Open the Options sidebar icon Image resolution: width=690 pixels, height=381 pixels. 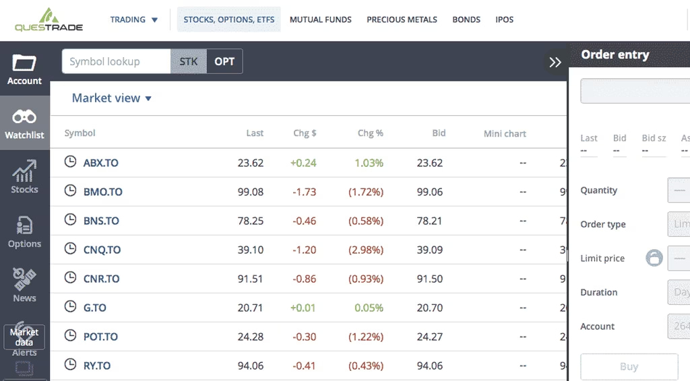(x=24, y=226)
